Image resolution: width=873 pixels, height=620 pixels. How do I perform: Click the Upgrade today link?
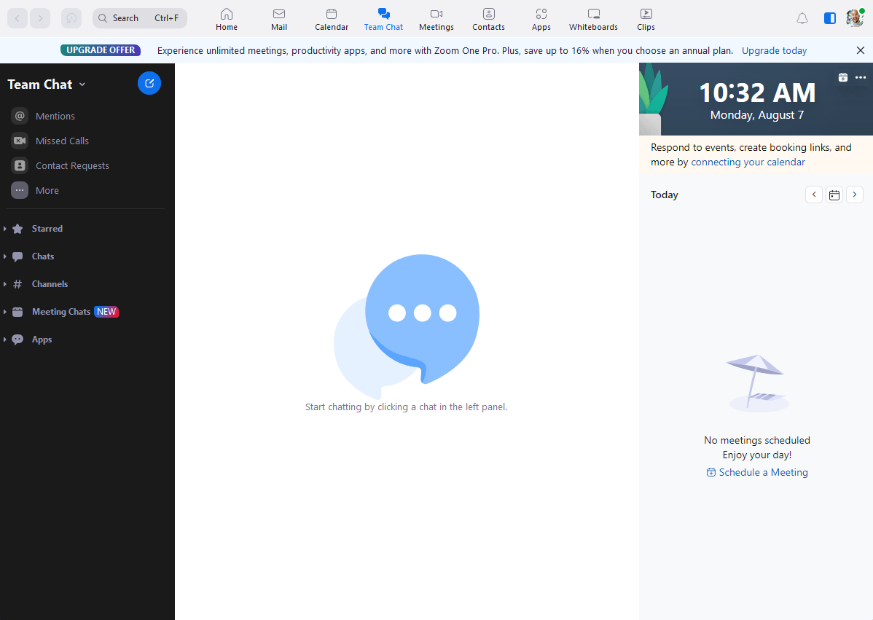(774, 51)
